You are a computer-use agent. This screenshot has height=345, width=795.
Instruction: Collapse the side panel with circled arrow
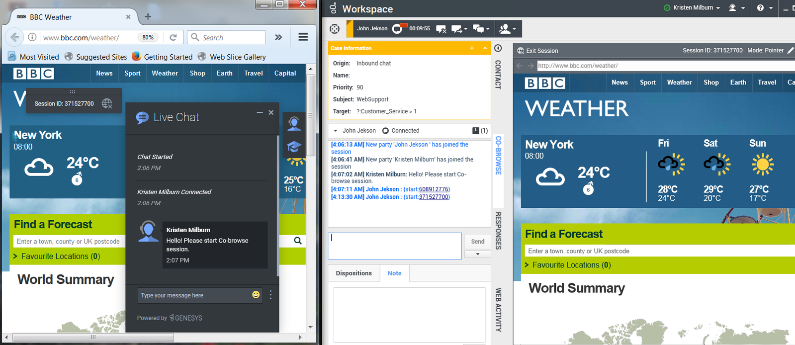click(x=498, y=48)
